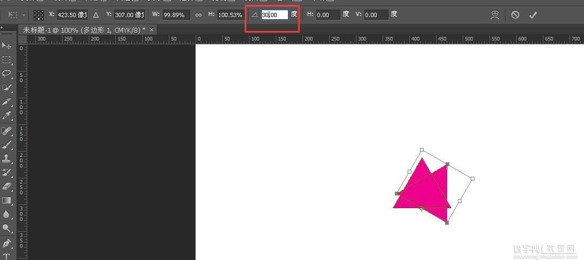Screen dimensions: 584x260
Task: Click the rotation angle input field
Action: [275, 15]
